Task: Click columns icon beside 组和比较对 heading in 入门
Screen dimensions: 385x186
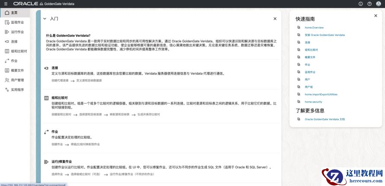Action: click(x=46, y=98)
